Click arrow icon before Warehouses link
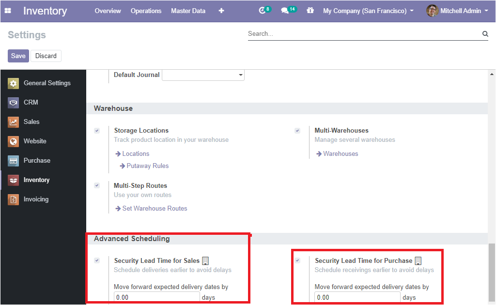496x305 pixels. pos(319,153)
